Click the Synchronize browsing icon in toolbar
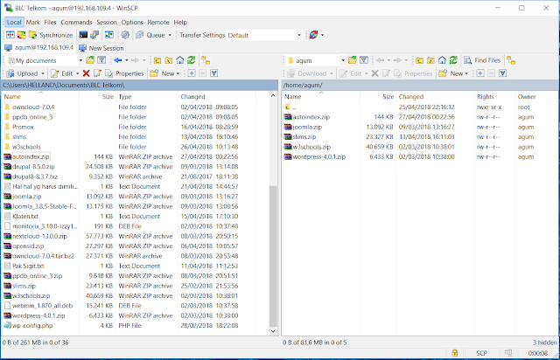 108,35
